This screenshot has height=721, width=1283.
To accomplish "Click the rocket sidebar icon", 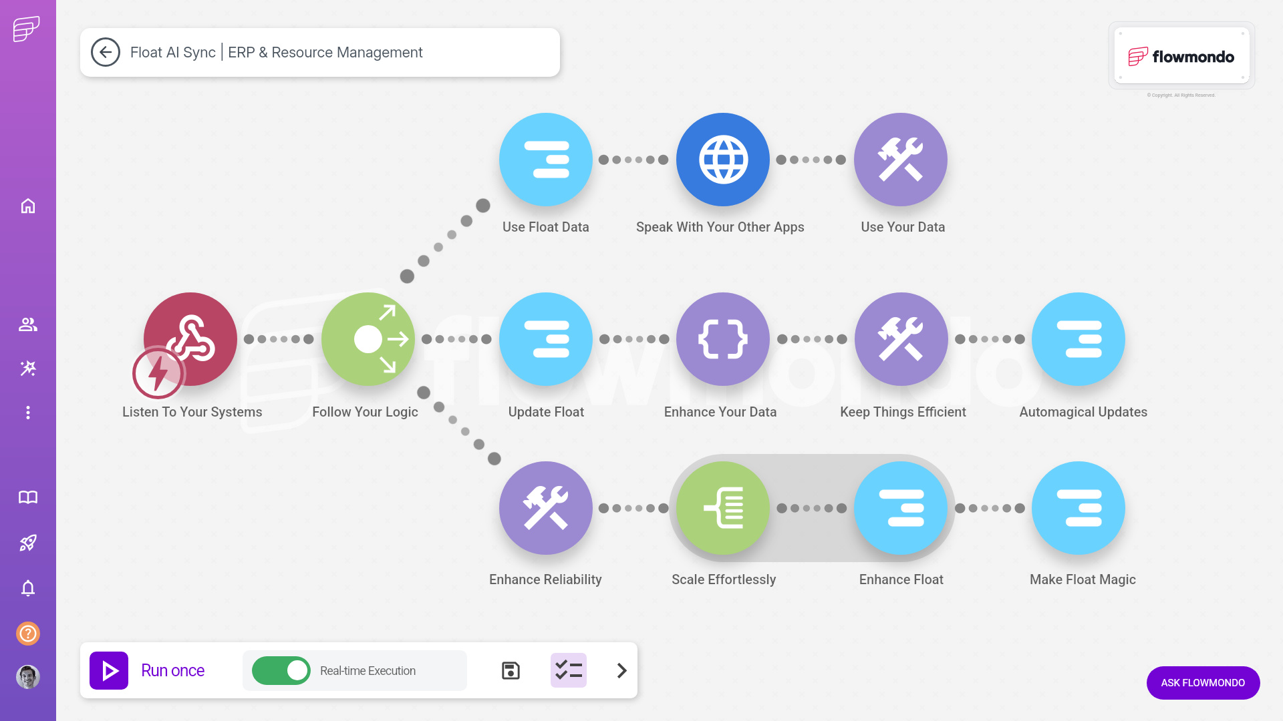I will point(28,543).
